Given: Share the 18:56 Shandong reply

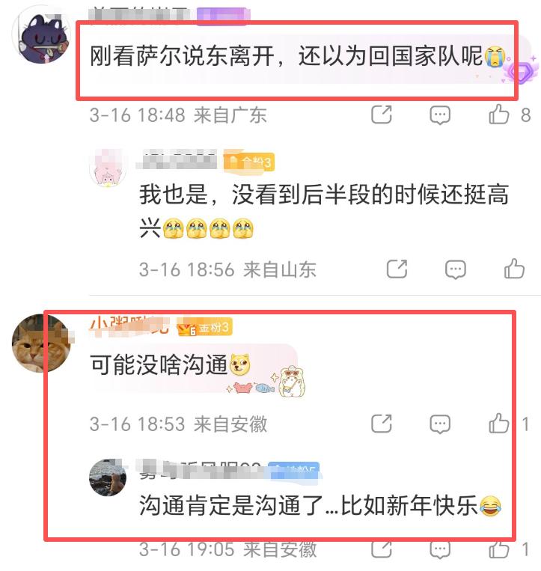Looking at the screenshot, I should click(397, 269).
